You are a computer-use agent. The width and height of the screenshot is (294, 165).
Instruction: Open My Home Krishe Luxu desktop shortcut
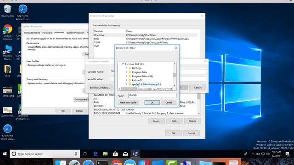pos(7,132)
